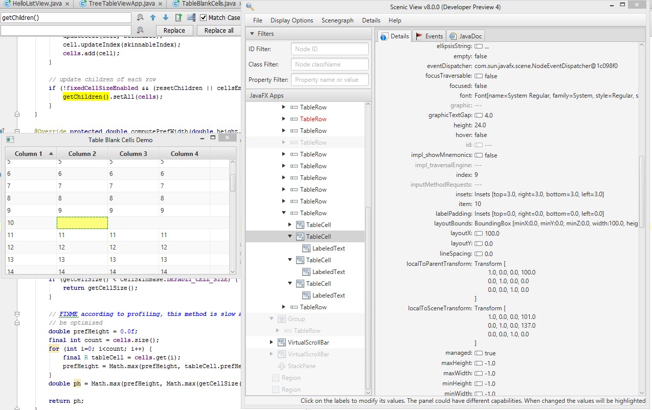Click the previous occurrence up arrow
The width and height of the screenshot is (652, 410).
[153, 18]
